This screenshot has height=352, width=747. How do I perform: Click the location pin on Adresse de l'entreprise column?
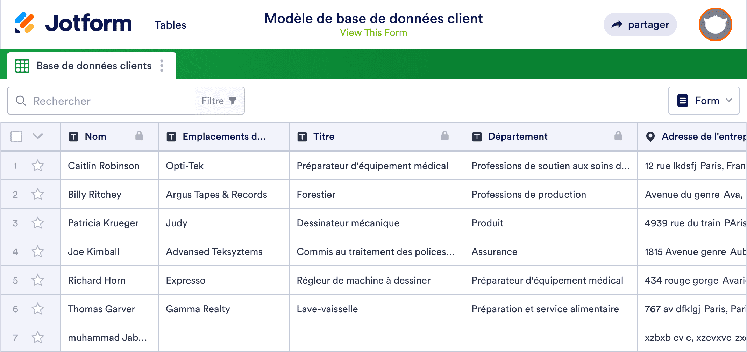click(650, 137)
